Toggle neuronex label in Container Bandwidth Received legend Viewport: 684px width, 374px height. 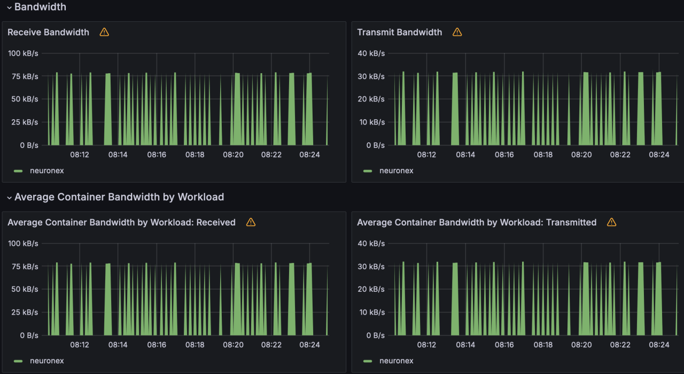coord(47,361)
